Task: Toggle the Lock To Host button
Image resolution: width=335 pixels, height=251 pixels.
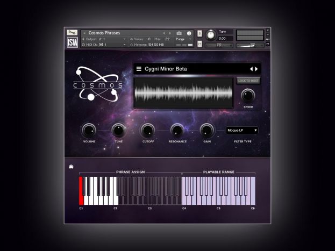Action: pos(248,81)
